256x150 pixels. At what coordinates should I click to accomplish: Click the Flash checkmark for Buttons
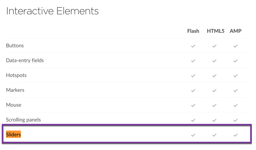click(x=193, y=46)
